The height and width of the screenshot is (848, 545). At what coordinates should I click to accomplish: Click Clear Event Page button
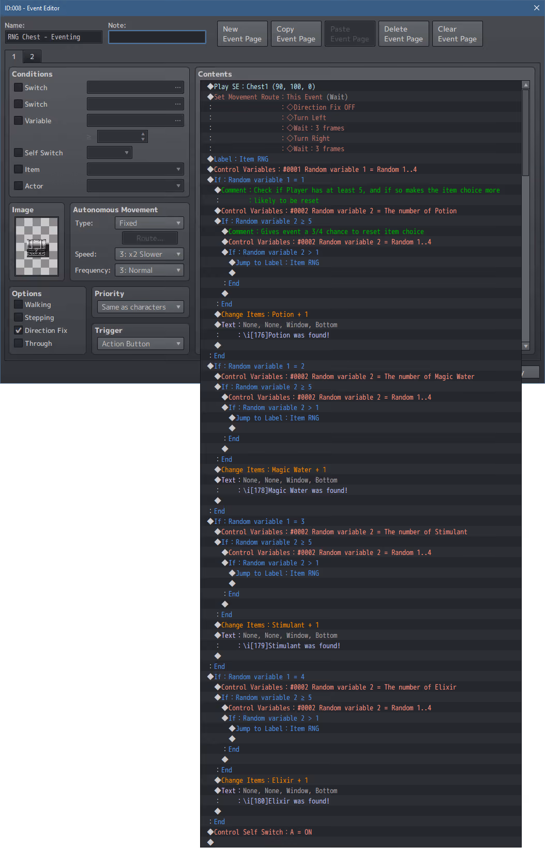tap(458, 34)
